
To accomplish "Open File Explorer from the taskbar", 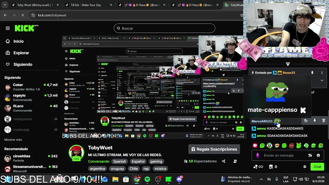I will click(115, 179).
